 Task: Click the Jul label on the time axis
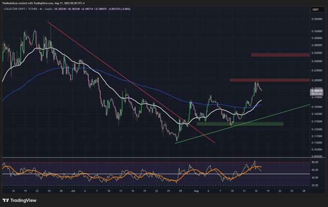[73, 191]
